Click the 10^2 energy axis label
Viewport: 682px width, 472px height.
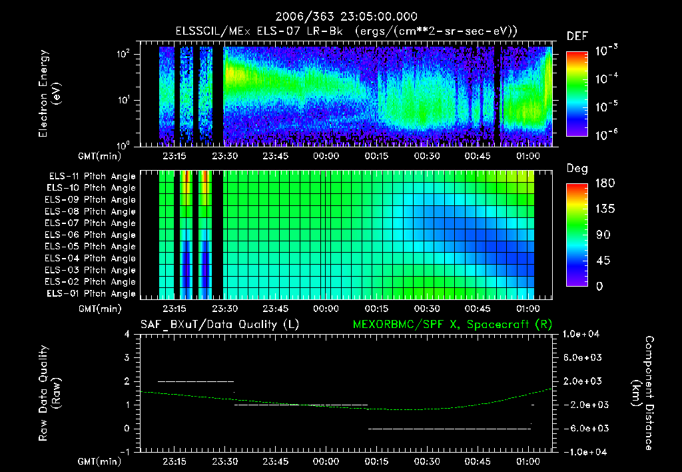pyautogui.click(x=123, y=55)
